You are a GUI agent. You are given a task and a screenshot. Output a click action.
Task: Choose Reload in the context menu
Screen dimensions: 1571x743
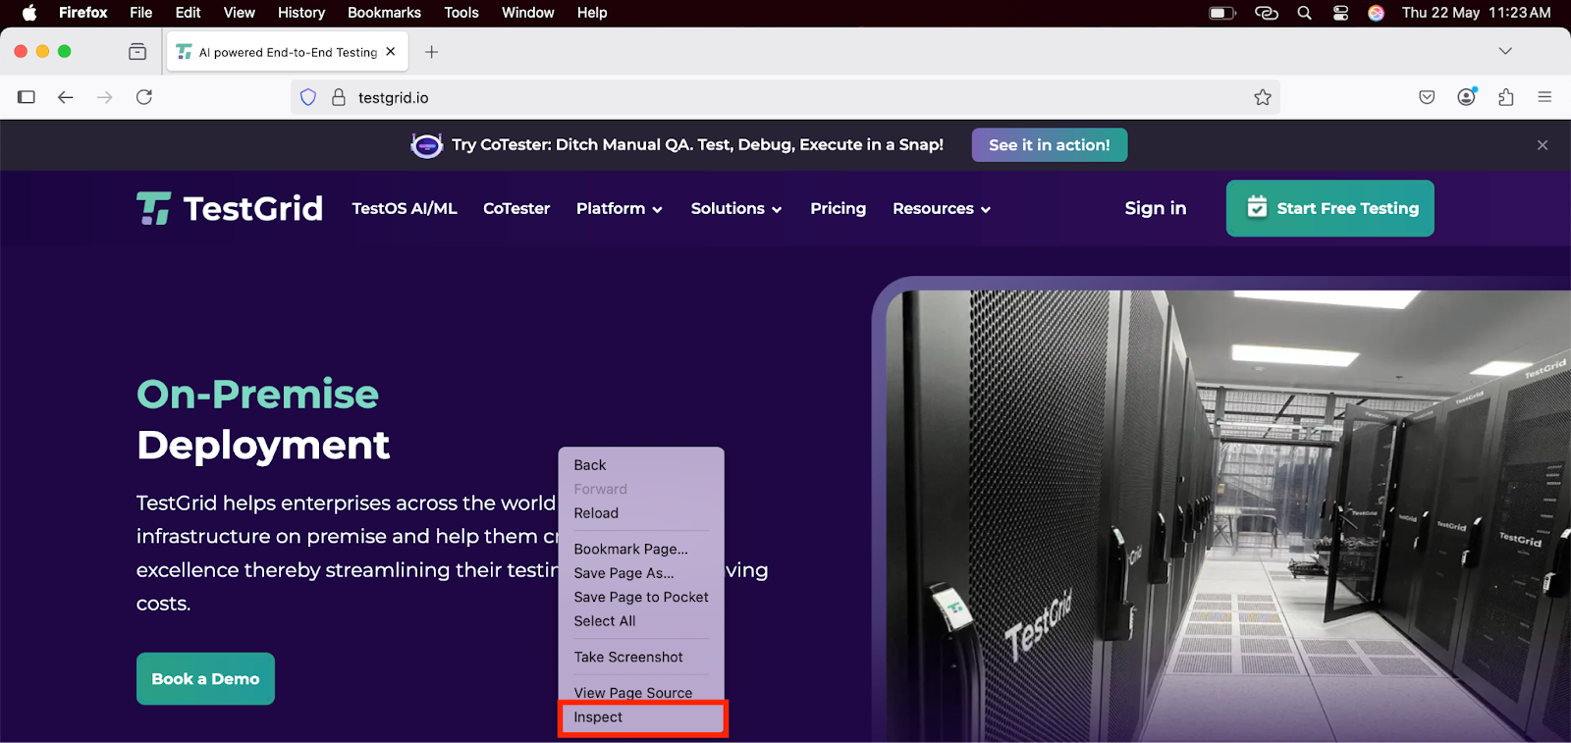(x=641, y=513)
